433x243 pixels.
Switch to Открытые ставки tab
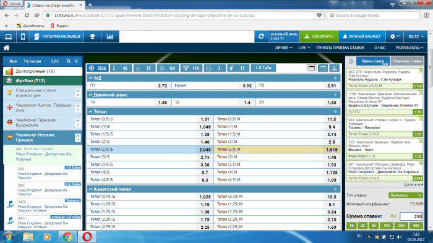407,61
